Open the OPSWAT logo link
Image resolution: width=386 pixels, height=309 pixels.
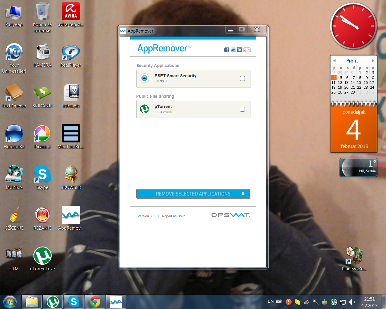(231, 215)
